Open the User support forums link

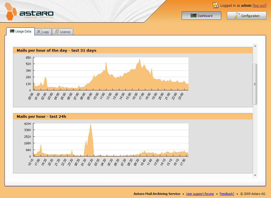[200, 194]
